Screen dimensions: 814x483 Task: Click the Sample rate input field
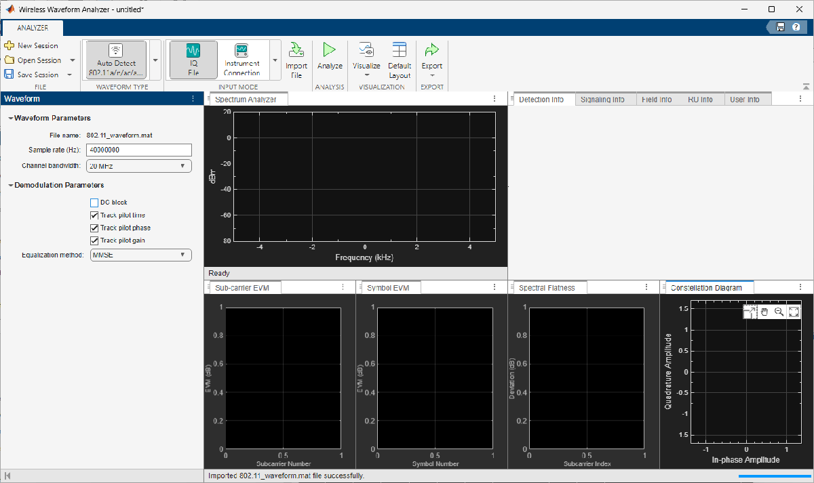coord(140,150)
